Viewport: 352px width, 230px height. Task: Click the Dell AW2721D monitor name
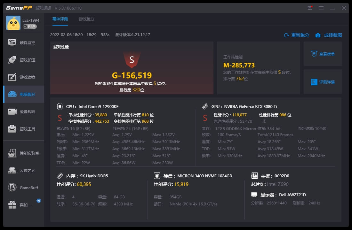click(x=292, y=195)
